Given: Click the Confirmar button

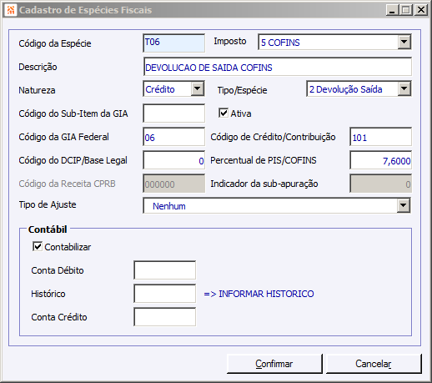Looking at the screenshot, I should (x=274, y=364).
